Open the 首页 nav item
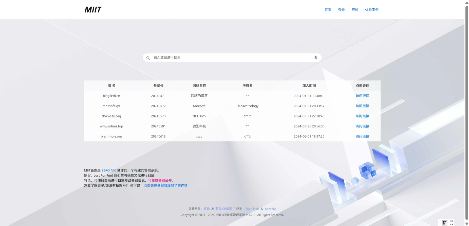The height and width of the screenshot is (226, 469). click(328, 10)
